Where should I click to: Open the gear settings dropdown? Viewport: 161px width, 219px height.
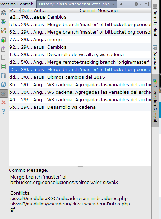[x=138, y=4]
